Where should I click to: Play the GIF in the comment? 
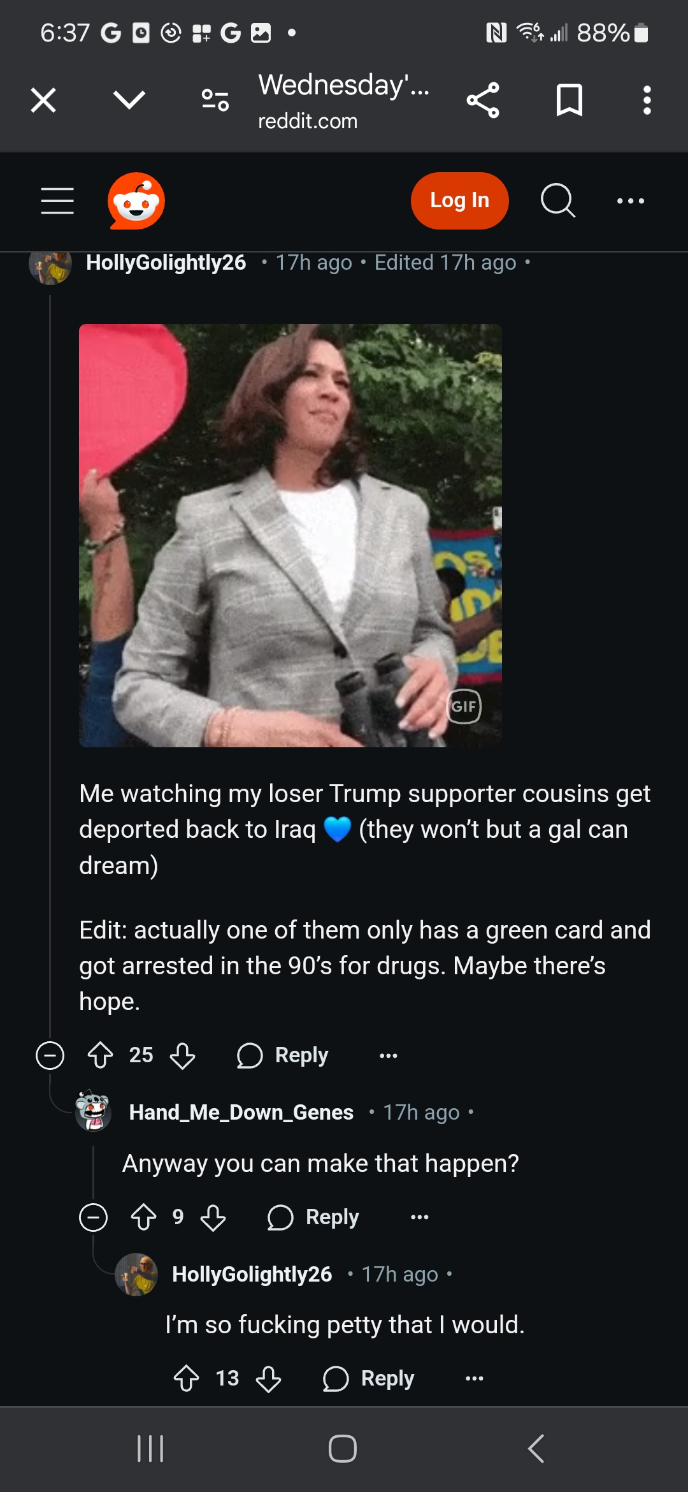coord(290,536)
